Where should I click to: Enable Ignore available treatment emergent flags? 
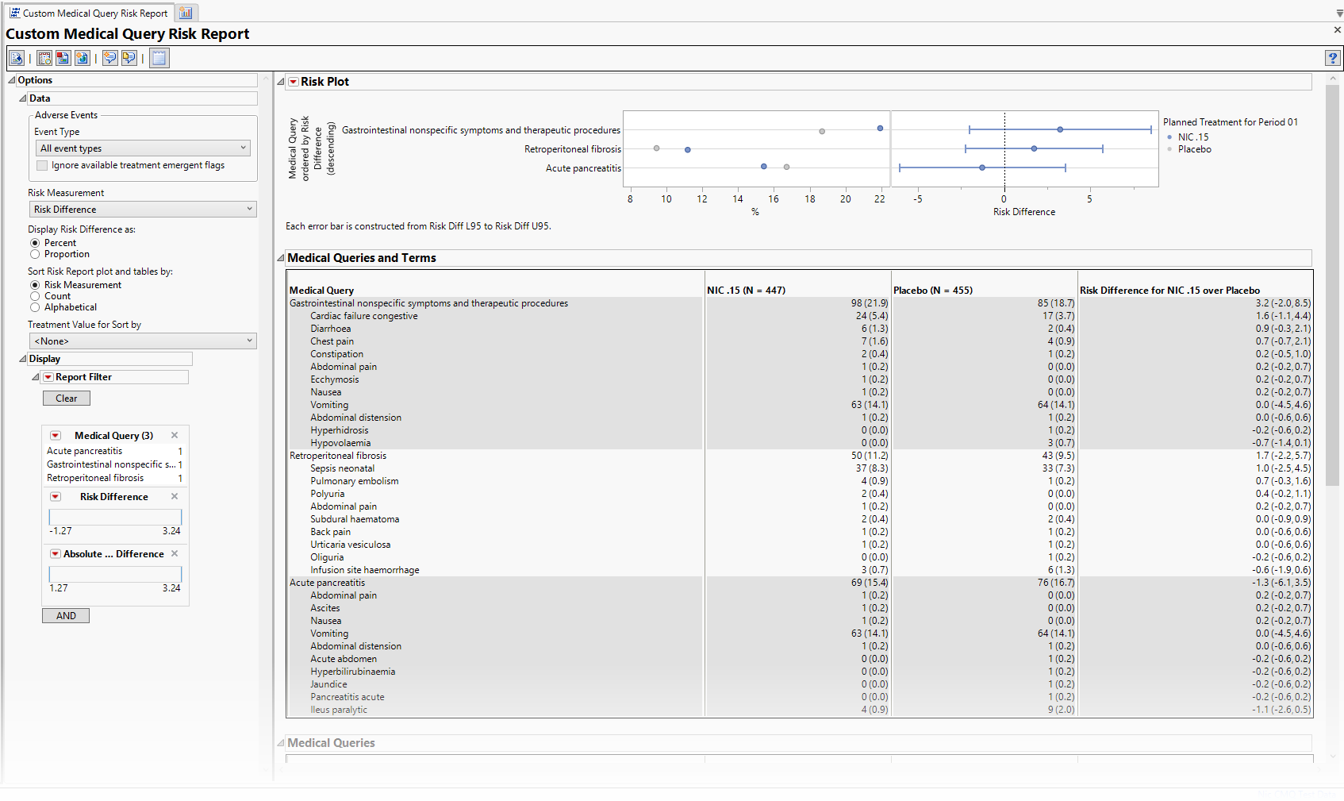(42, 165)
